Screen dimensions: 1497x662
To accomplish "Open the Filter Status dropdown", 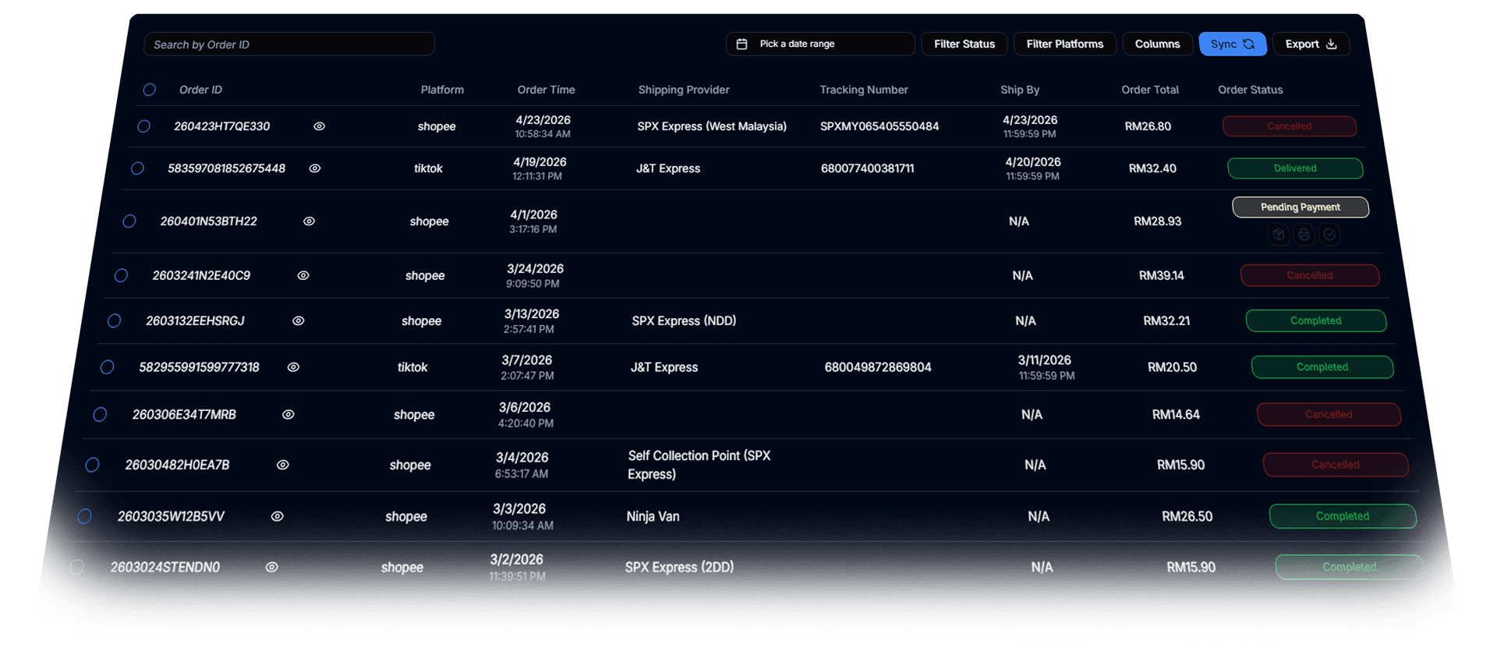I will click(964, 44).
